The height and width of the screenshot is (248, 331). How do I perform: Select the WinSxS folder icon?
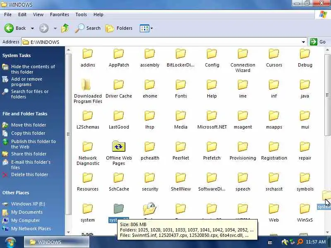tap(305, 209)
